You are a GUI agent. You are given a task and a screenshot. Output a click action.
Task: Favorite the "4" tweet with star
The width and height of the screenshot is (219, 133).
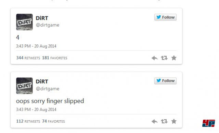(174, 58)
